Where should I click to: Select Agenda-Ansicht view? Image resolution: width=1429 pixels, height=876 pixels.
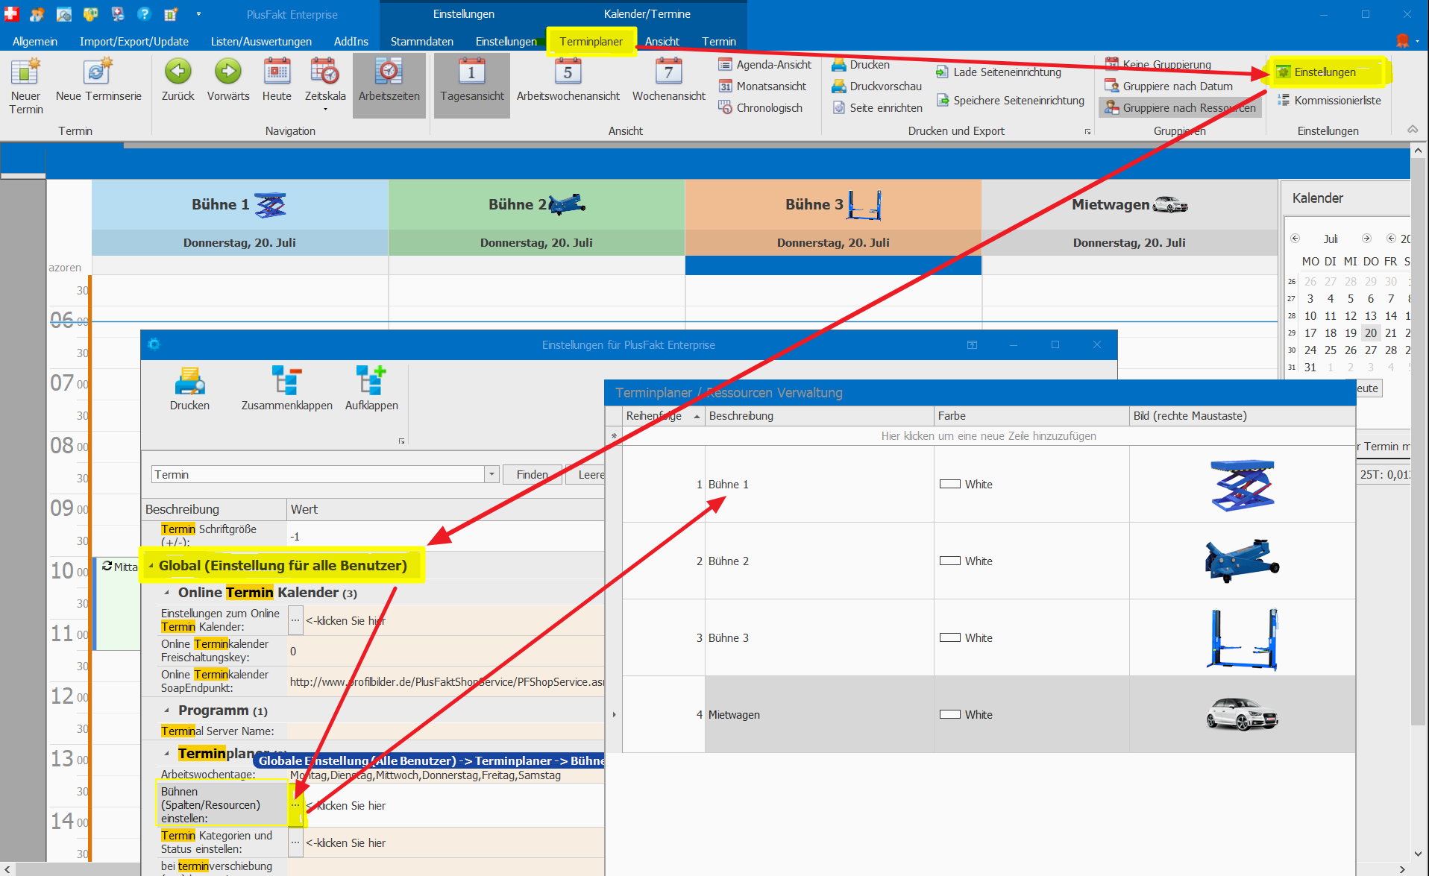765,65
